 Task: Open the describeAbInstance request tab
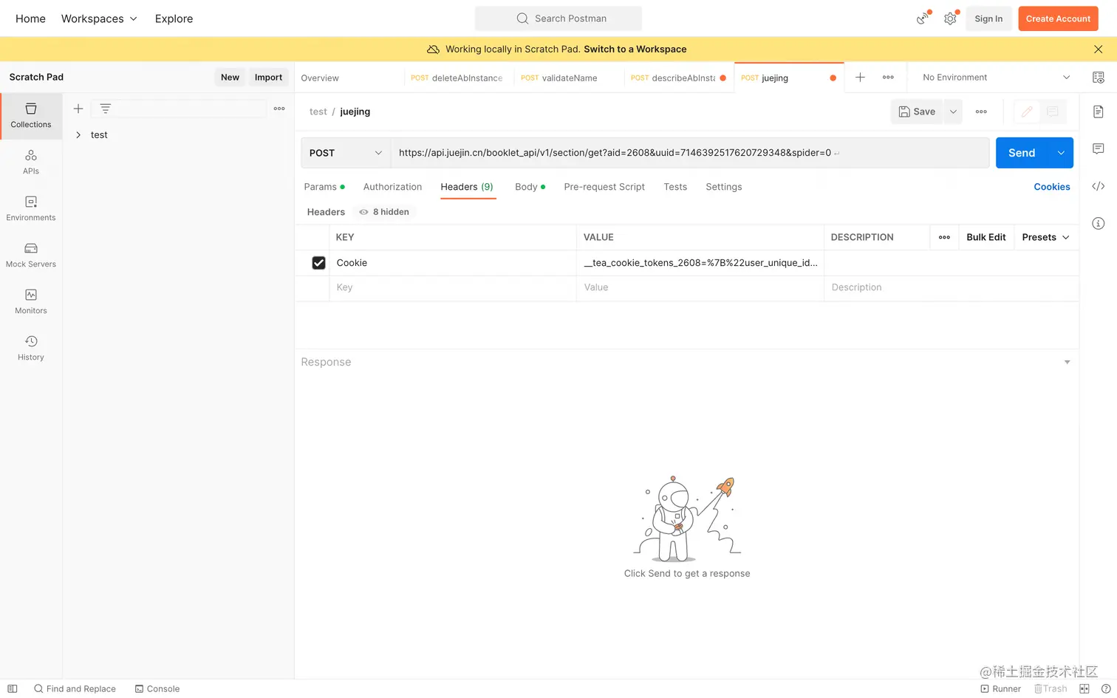(679, 78)
